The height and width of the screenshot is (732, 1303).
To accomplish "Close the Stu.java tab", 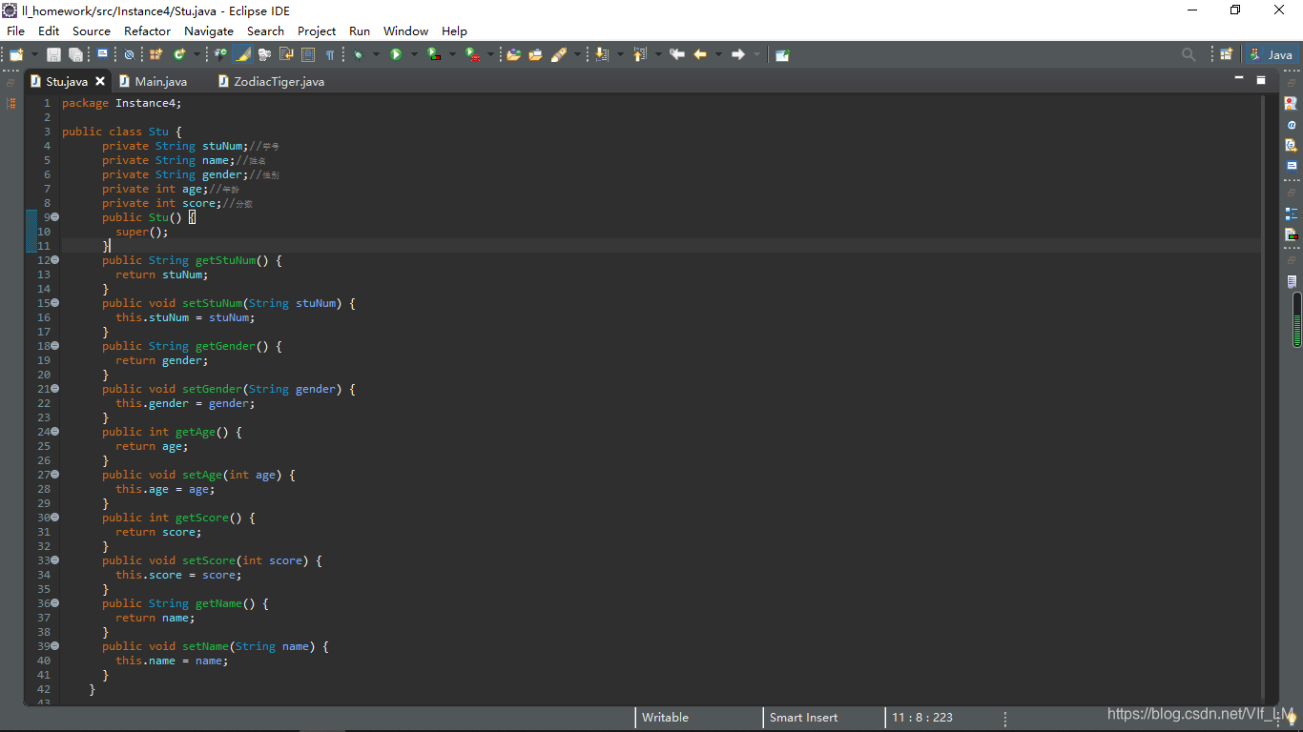I will click(x=100, y=81).
